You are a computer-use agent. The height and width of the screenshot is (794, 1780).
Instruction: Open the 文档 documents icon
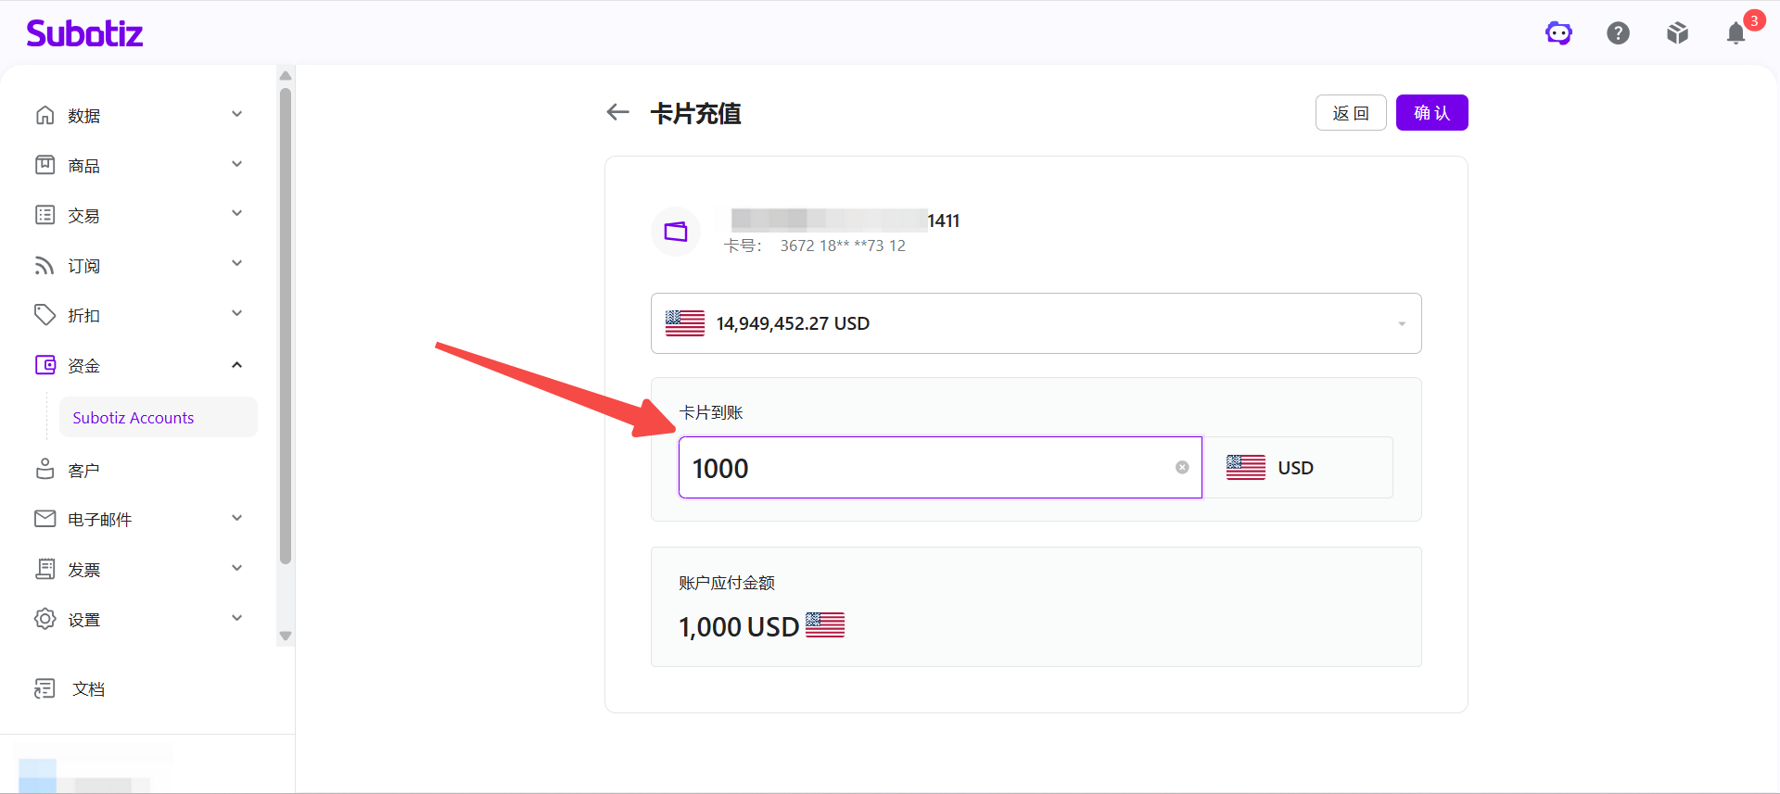coord(44,688)
